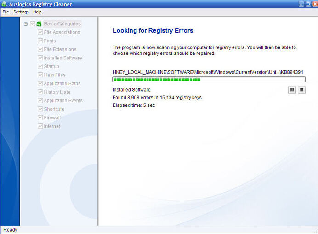Select the File Associations label
This screenshot has height=234, width=318.
tap(62, 32)
